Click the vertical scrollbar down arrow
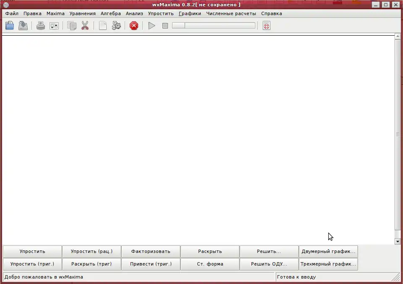The width and height of the screenshot is (403, 284). (398, 241)
